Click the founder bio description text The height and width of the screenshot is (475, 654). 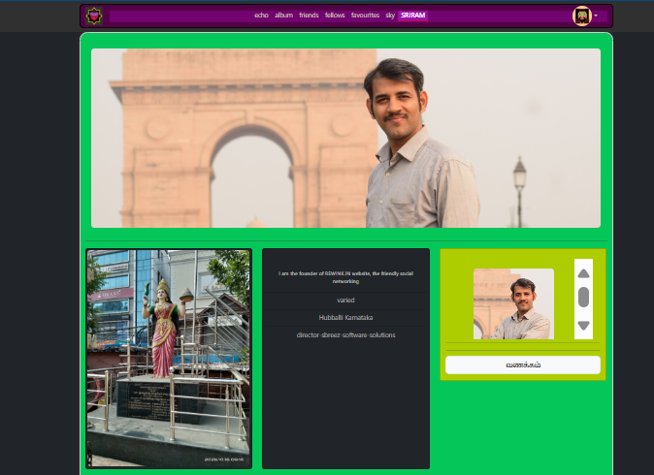[345, 277]
